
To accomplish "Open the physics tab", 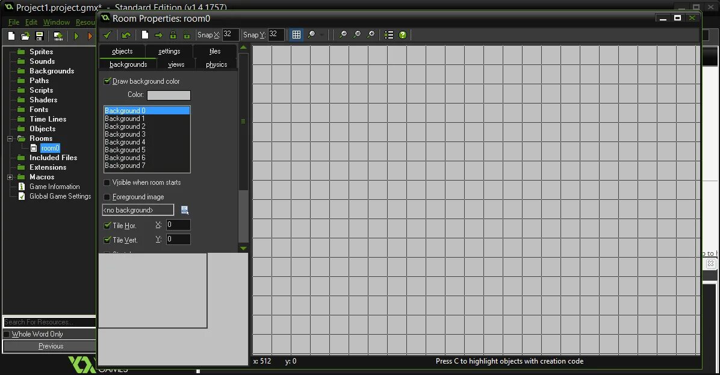I will coord(216,64).
